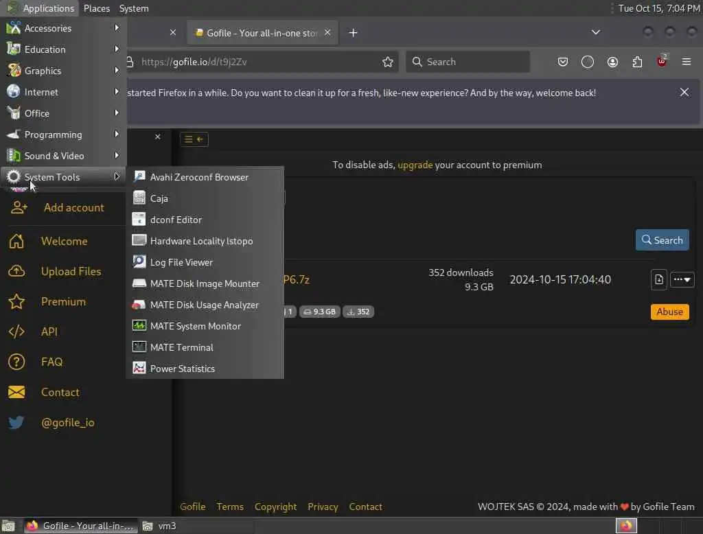Launch Caja file manager

click(x=205, y=198)
